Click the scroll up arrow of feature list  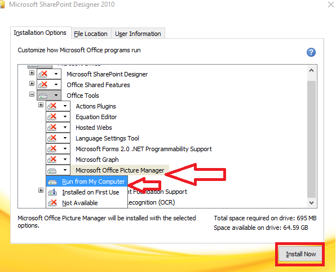(312, 70)
